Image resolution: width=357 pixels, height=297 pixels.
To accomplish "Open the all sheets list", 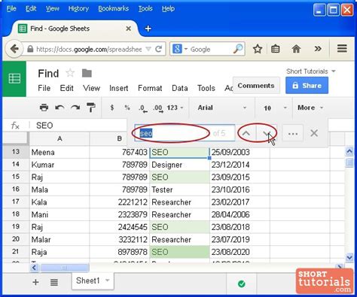I will pyautogui.click(x=54, y=283).
